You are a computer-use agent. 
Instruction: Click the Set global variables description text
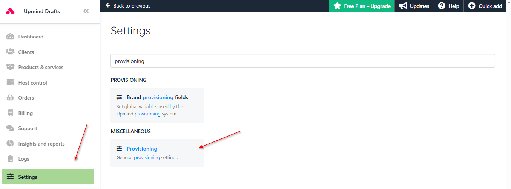pos(150,110)
